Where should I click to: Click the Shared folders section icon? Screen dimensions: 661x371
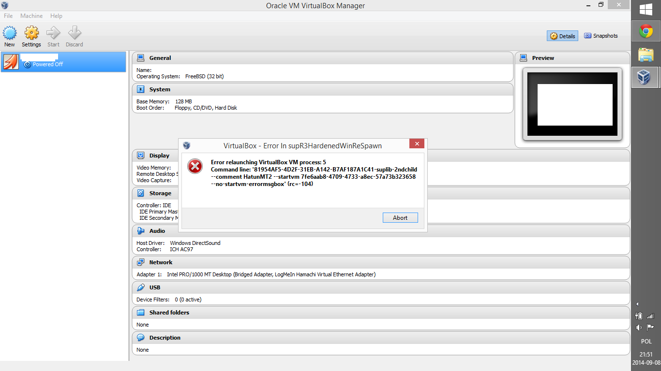(141, 313)
